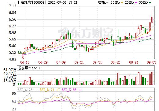
Task: Select the 09-03 date label
Action: (x=151, y=62)
